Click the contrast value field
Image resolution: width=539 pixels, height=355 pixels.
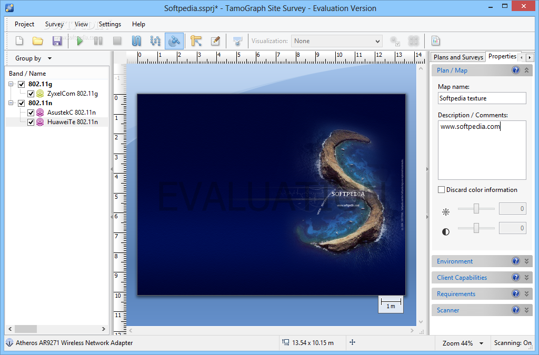click(513, 228)
